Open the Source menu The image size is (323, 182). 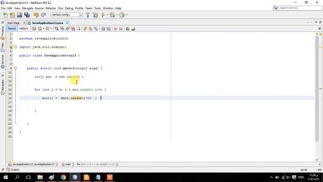coord(39,8)
